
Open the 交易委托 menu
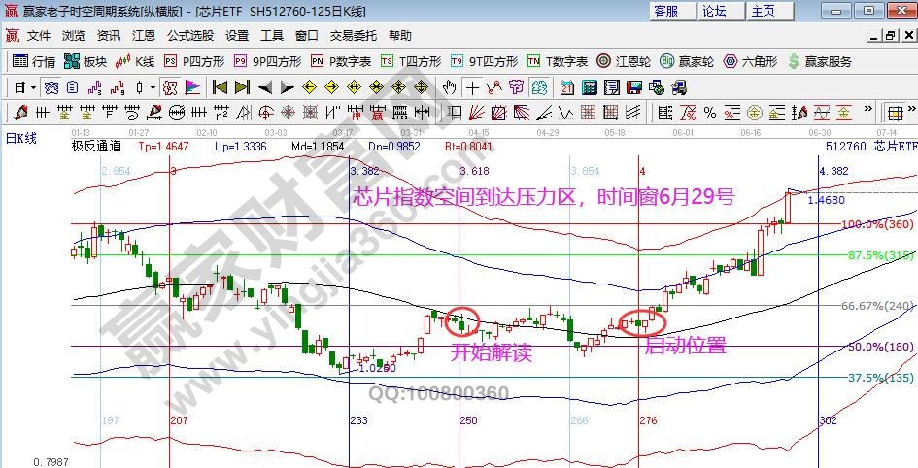(353, 35)
